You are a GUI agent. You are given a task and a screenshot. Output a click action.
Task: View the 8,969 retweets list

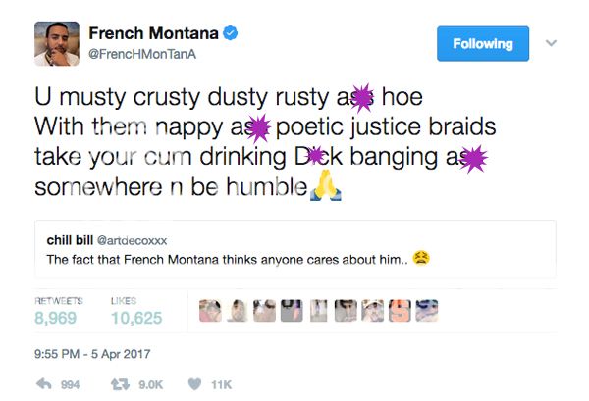point(58,318)
